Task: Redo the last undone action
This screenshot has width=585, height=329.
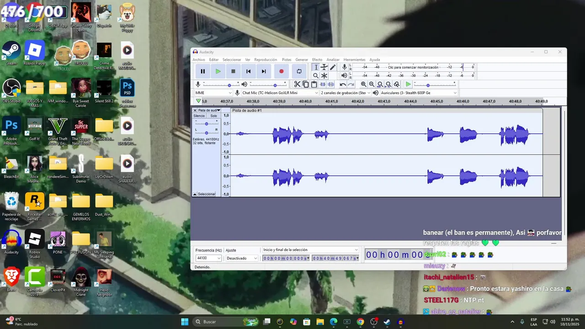Action: coord(351,84)
